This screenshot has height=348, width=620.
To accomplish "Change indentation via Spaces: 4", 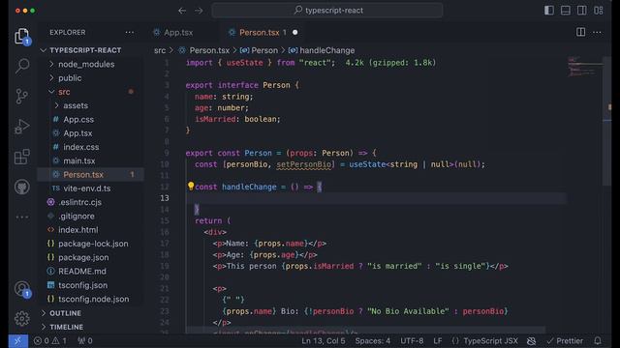I will coord(372,341).
